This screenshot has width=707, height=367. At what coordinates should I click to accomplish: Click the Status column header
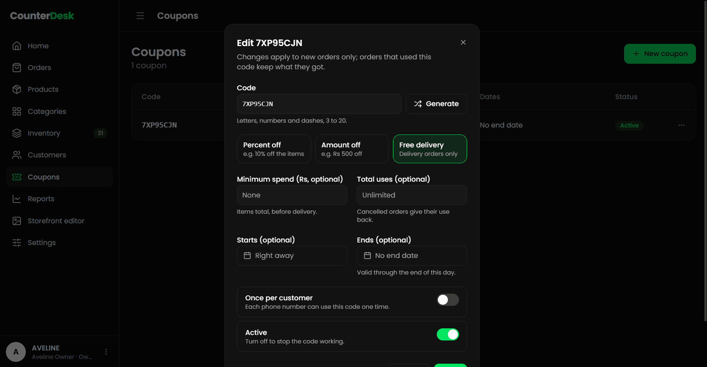pyautogui.click(x=626, y=97)
